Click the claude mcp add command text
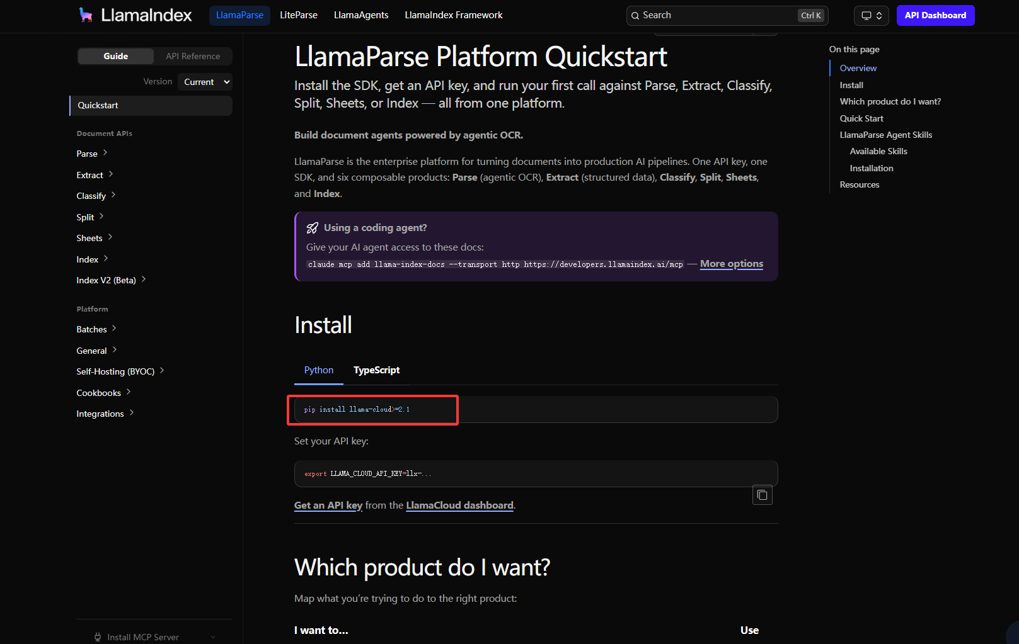Screen dimensions: 1019x644 click(495, 264)
